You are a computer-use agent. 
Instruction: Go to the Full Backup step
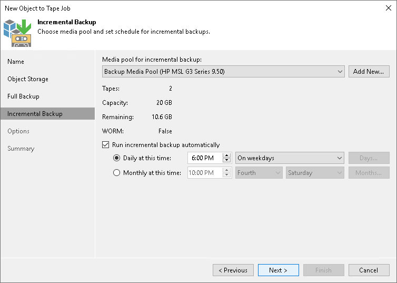pyautogui.click(x=23, y=96)
